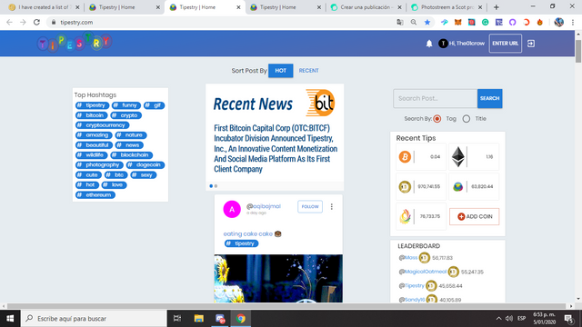The height and width of the screenshot is (327, 582).
Task: Click the Chrome taskbar icon
Action: click(241, 319)
